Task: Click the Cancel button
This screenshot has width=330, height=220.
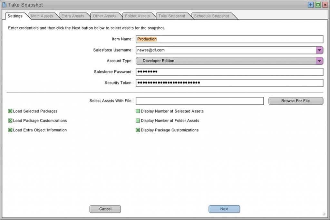Action: (x=105, y=209)
